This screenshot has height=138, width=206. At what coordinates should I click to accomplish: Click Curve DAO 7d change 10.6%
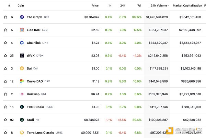pos(137,81)
